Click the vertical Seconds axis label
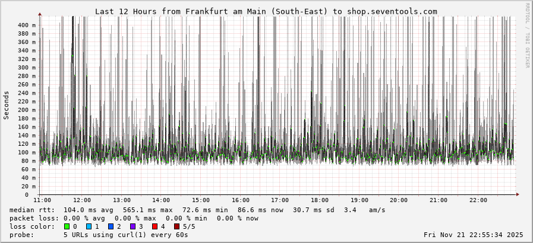 tap(7, 105)
